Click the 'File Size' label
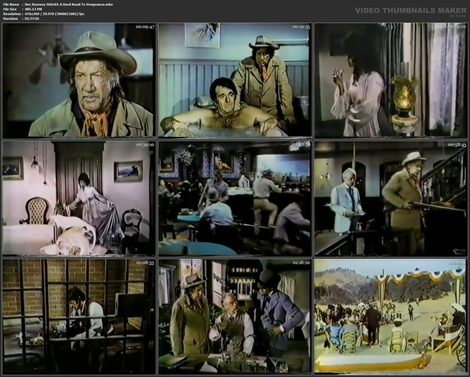The height and width of the screenshot is (377, 470). pyautogui.click(x=10, y=9)
